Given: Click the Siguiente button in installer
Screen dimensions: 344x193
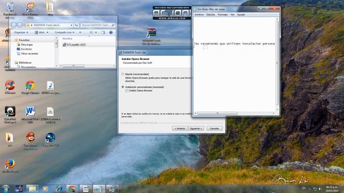Looking at the screenshot, I should (x=196, y=129).
